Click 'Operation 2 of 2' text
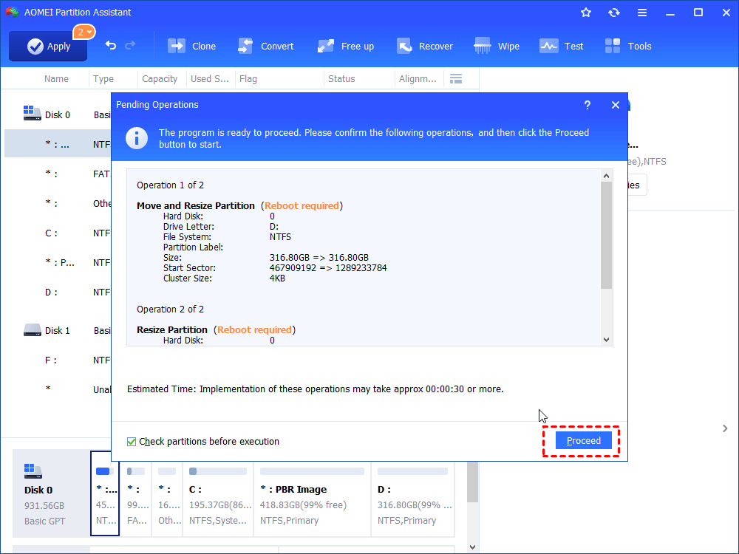Image resolution: width=739 pixels, height=554 pixels. click(x=170, y=309)
